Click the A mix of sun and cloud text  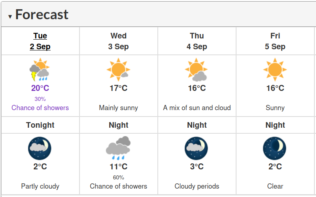pyautogui.click(x=197, y=108)
